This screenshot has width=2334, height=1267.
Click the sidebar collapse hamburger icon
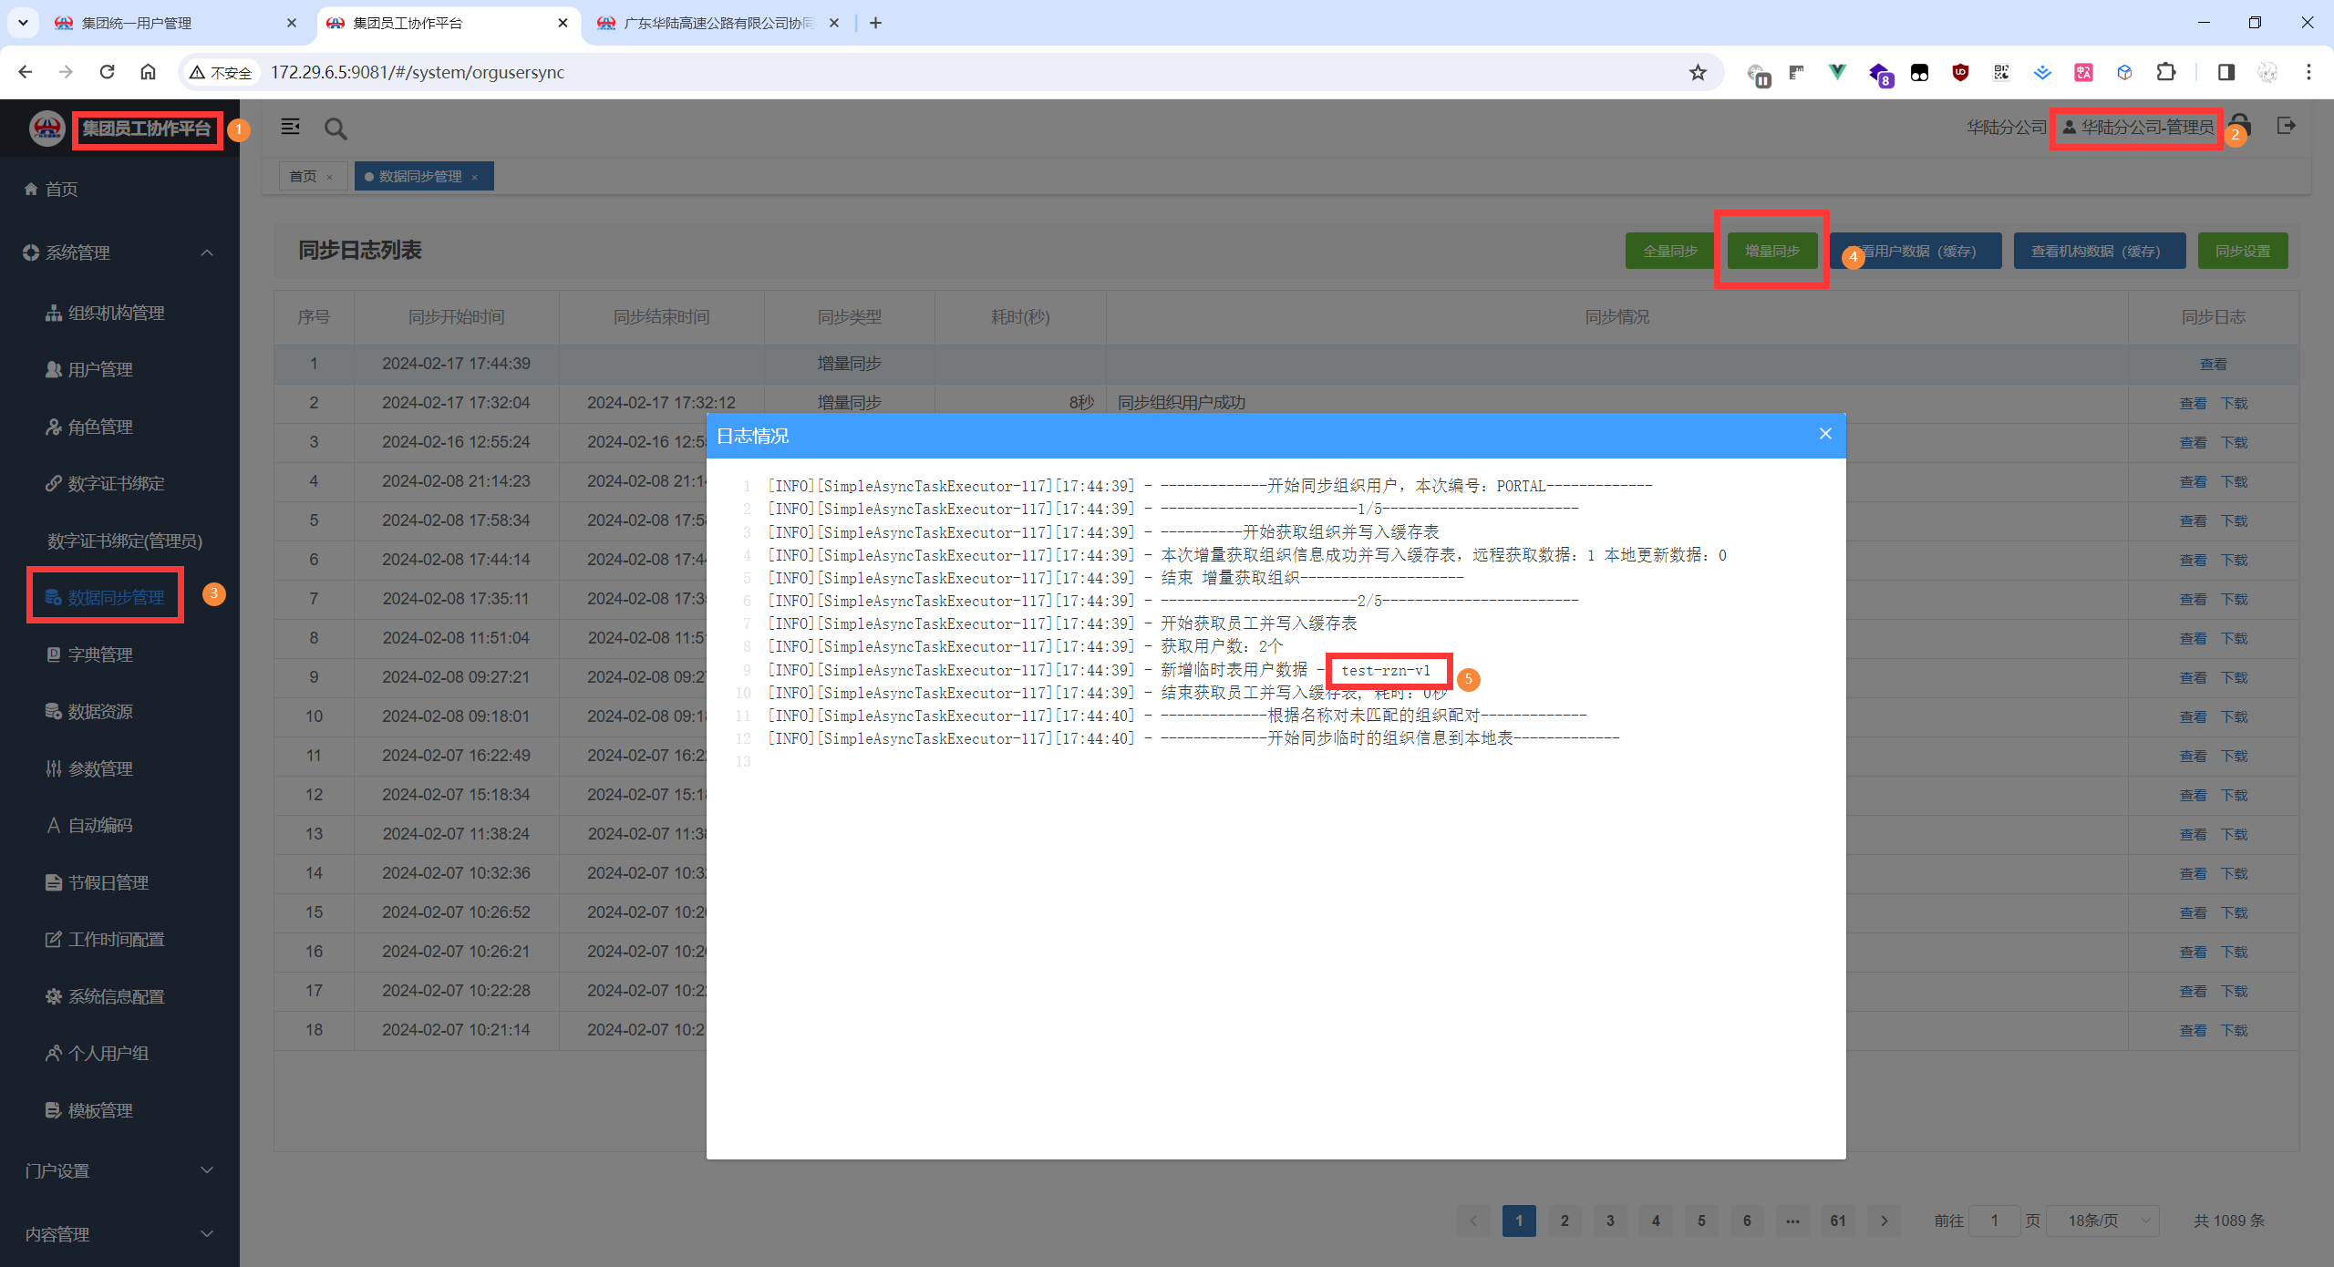(290, 128)
